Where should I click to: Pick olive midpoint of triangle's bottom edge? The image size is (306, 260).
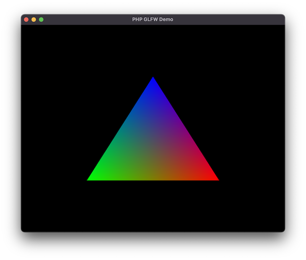[x=153, y=178]
